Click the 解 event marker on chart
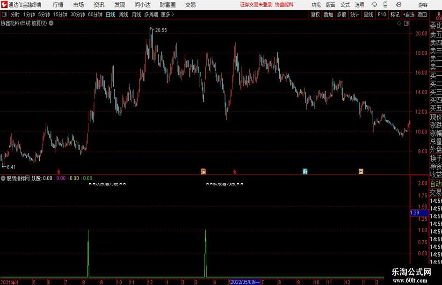The height and width of the screenshot is (285, 442). coord(304,171)
